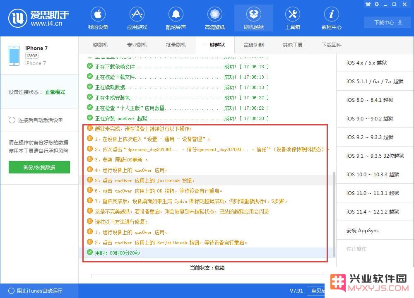Choose iOS 4.x / 5.x 越狱
Image resolution: width=414 pixels, height=298 pixels.
[375, 62]
